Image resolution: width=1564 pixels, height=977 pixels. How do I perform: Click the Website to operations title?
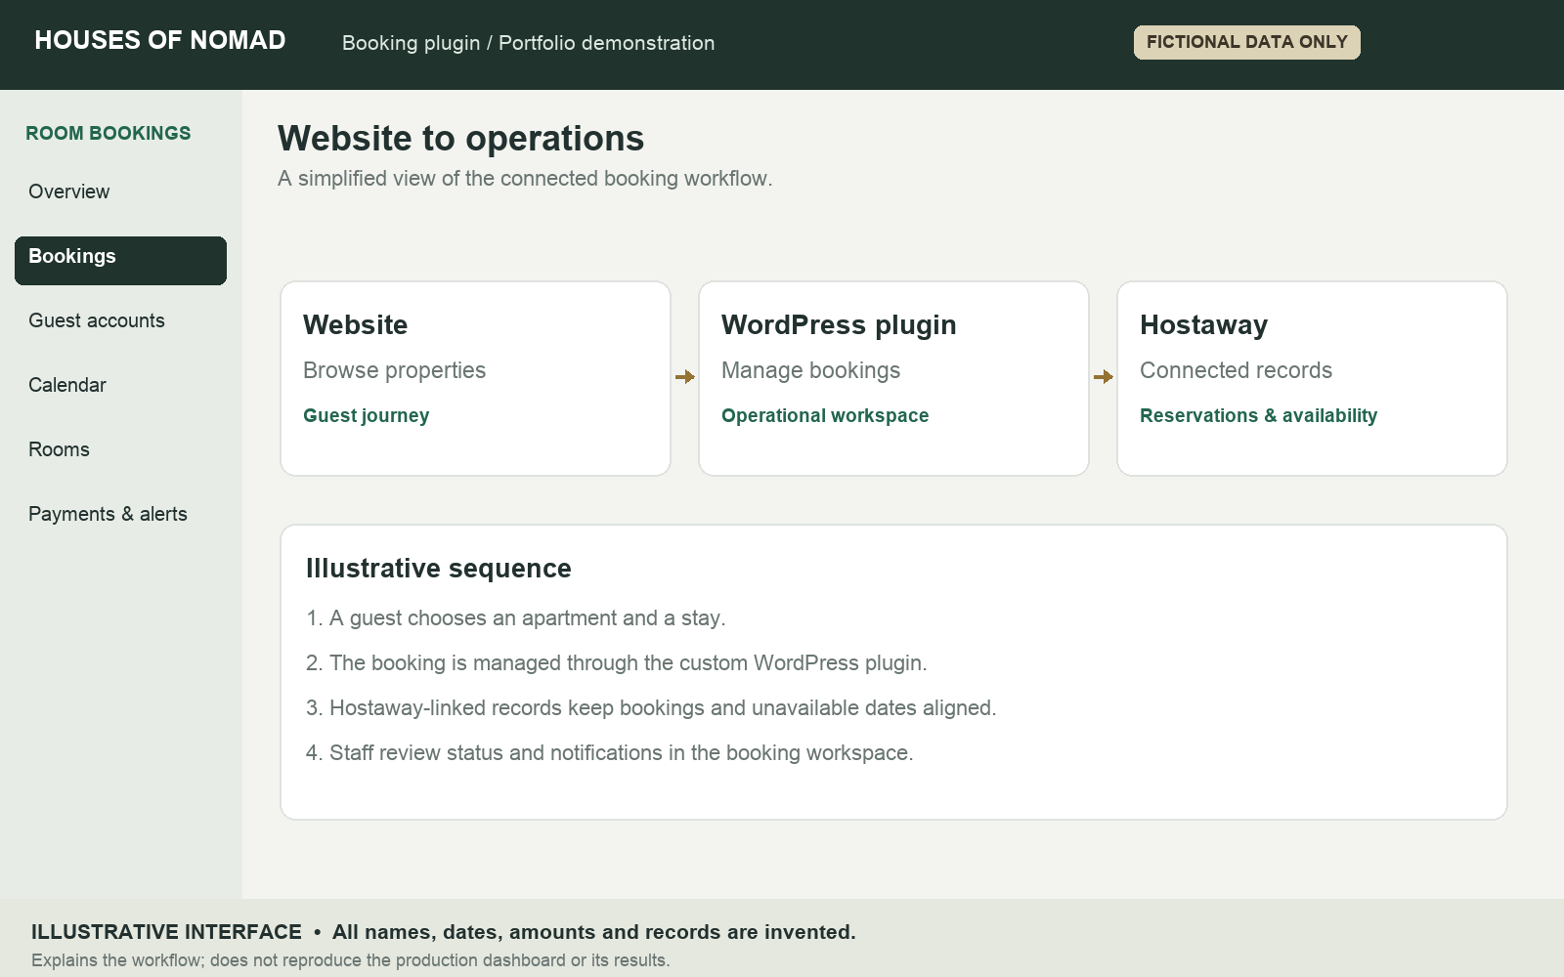click(x=460, y=139)
